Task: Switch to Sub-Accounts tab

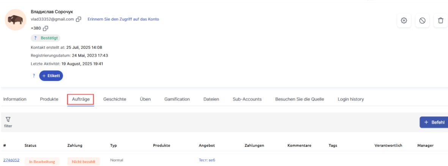Action: [x=247, y=99]
